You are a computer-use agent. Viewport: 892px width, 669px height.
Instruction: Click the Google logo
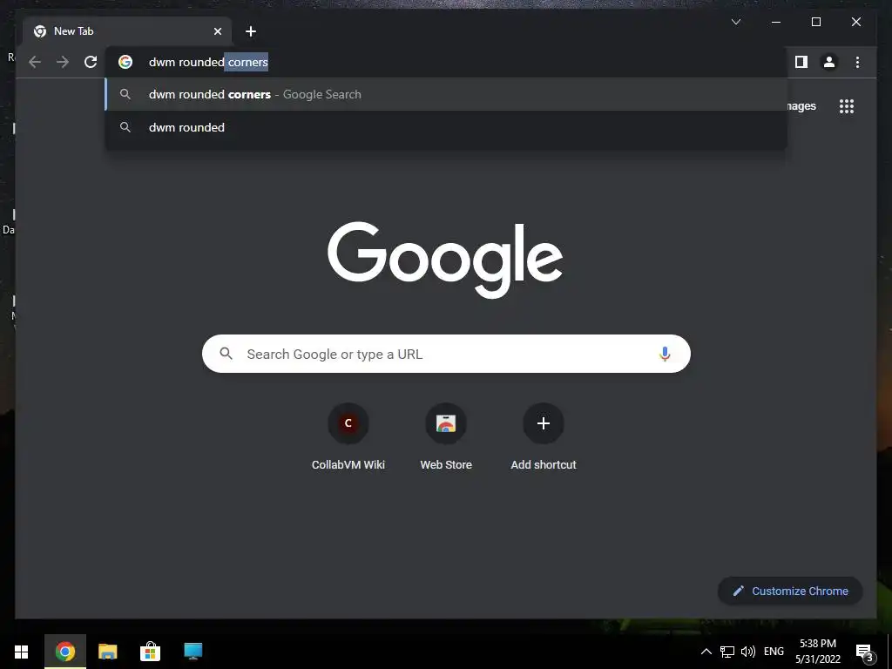tap(445, 260)
